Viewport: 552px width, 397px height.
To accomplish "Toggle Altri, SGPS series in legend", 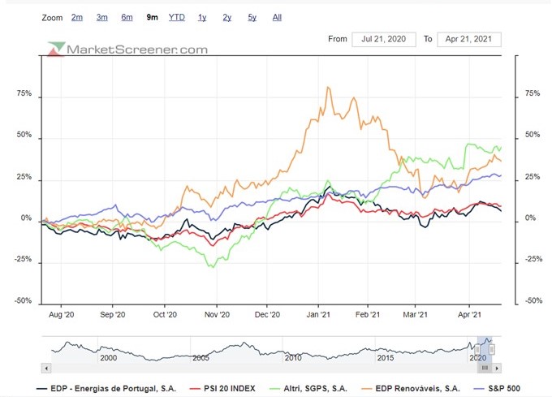I will coord(308,389).
